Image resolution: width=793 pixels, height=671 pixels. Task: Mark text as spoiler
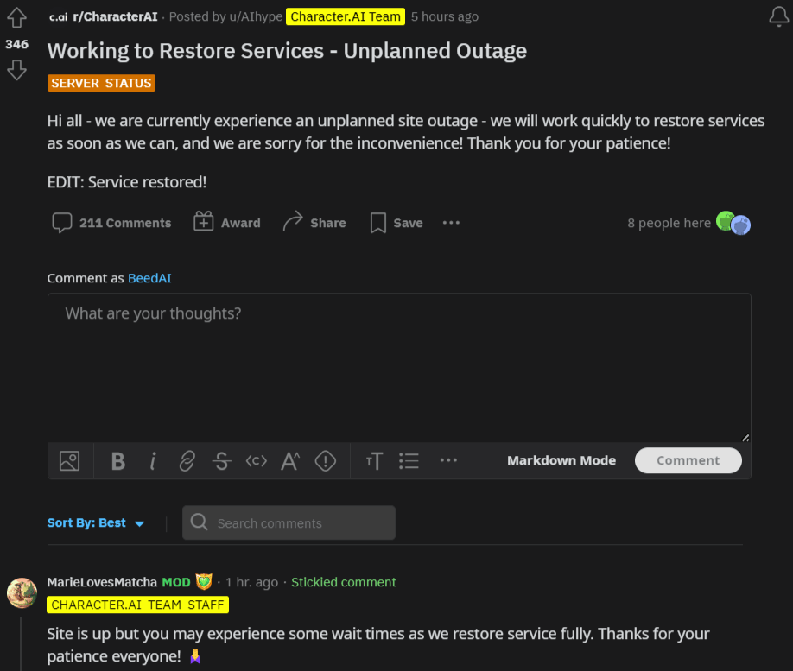(x=325, y=460)
